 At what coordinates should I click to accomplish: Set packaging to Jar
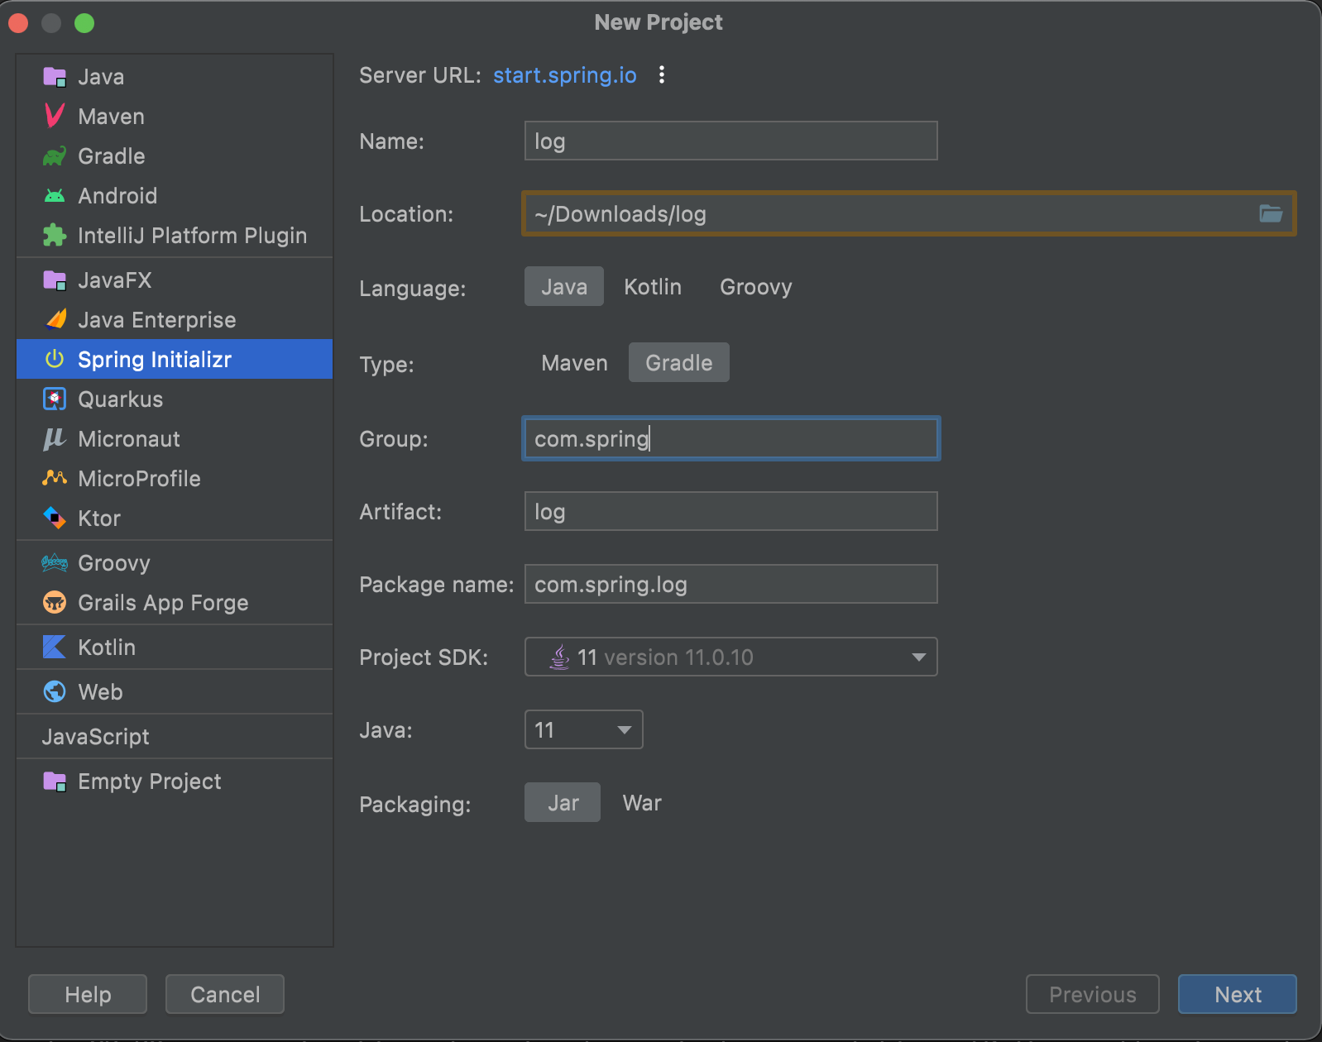pyautogui.click(x=563, y=803)
